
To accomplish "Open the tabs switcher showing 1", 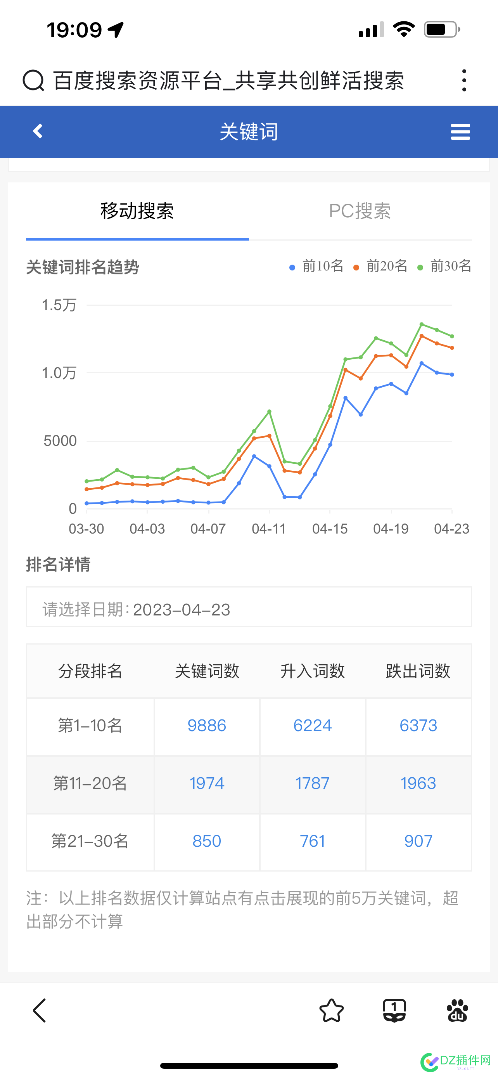I will pos(394,1010).
